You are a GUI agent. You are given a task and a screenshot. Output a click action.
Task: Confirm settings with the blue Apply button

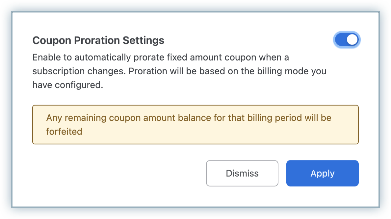pyautogui.click(x=322, y=173)
